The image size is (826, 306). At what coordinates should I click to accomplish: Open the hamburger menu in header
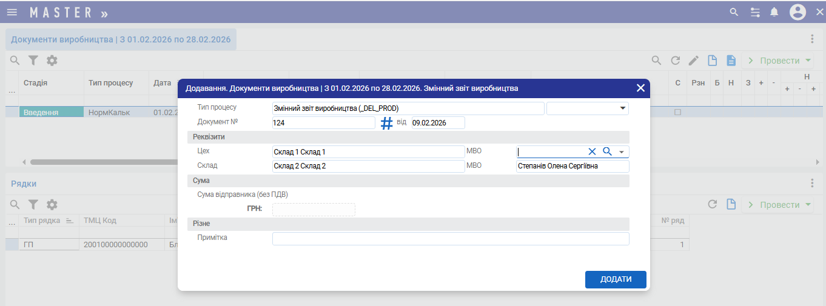12,12
